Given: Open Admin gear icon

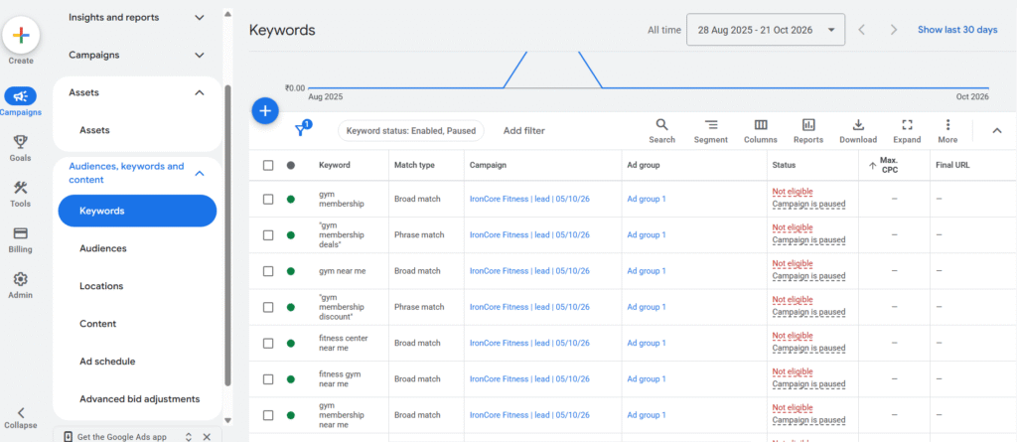Looking at the screenshot, I should [21, 279].
